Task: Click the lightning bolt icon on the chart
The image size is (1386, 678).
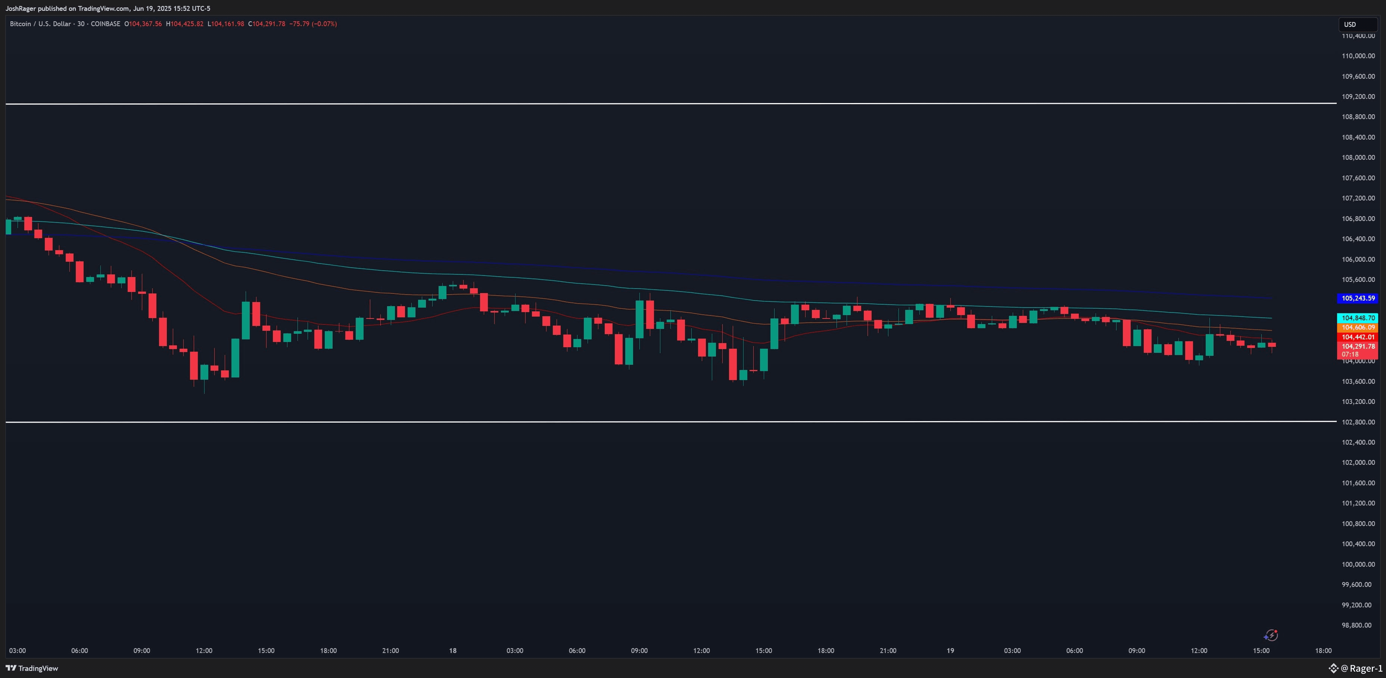Action: [1271, 635]
